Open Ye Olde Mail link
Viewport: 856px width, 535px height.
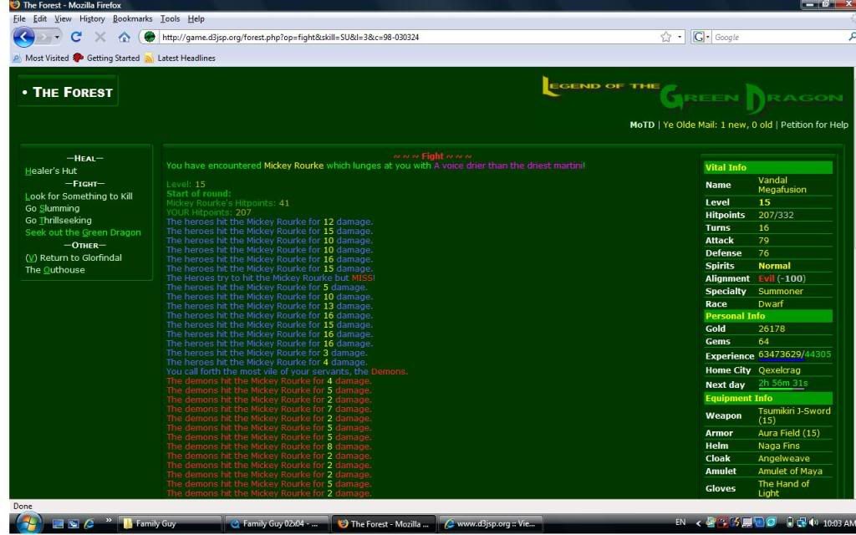[716, 125]
